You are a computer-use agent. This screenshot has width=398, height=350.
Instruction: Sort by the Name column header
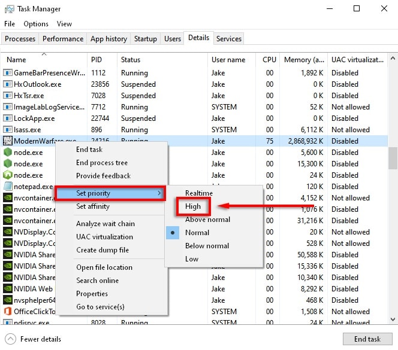(x=16, y=60)
